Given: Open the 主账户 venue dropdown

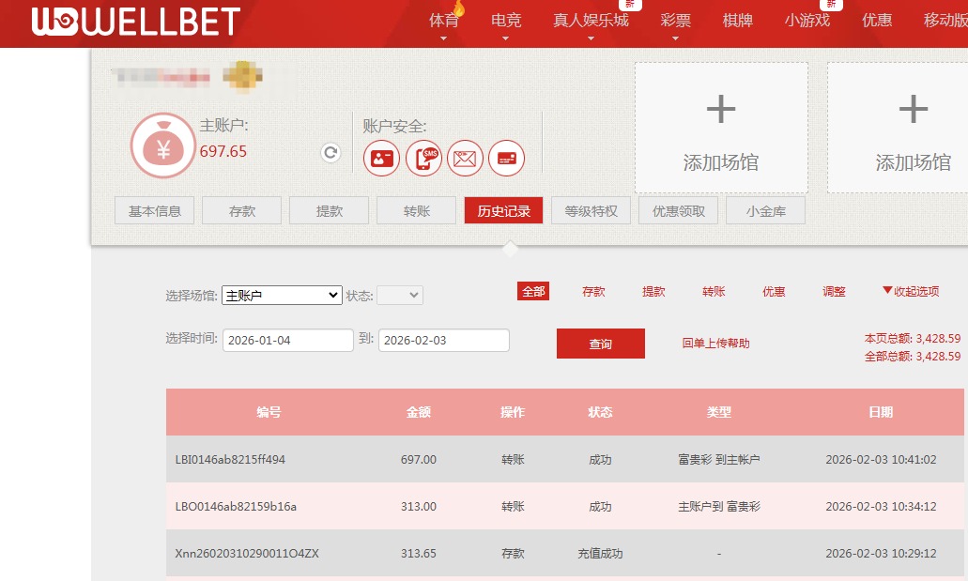Looking at the screenshot, I should tap(281, 295).
